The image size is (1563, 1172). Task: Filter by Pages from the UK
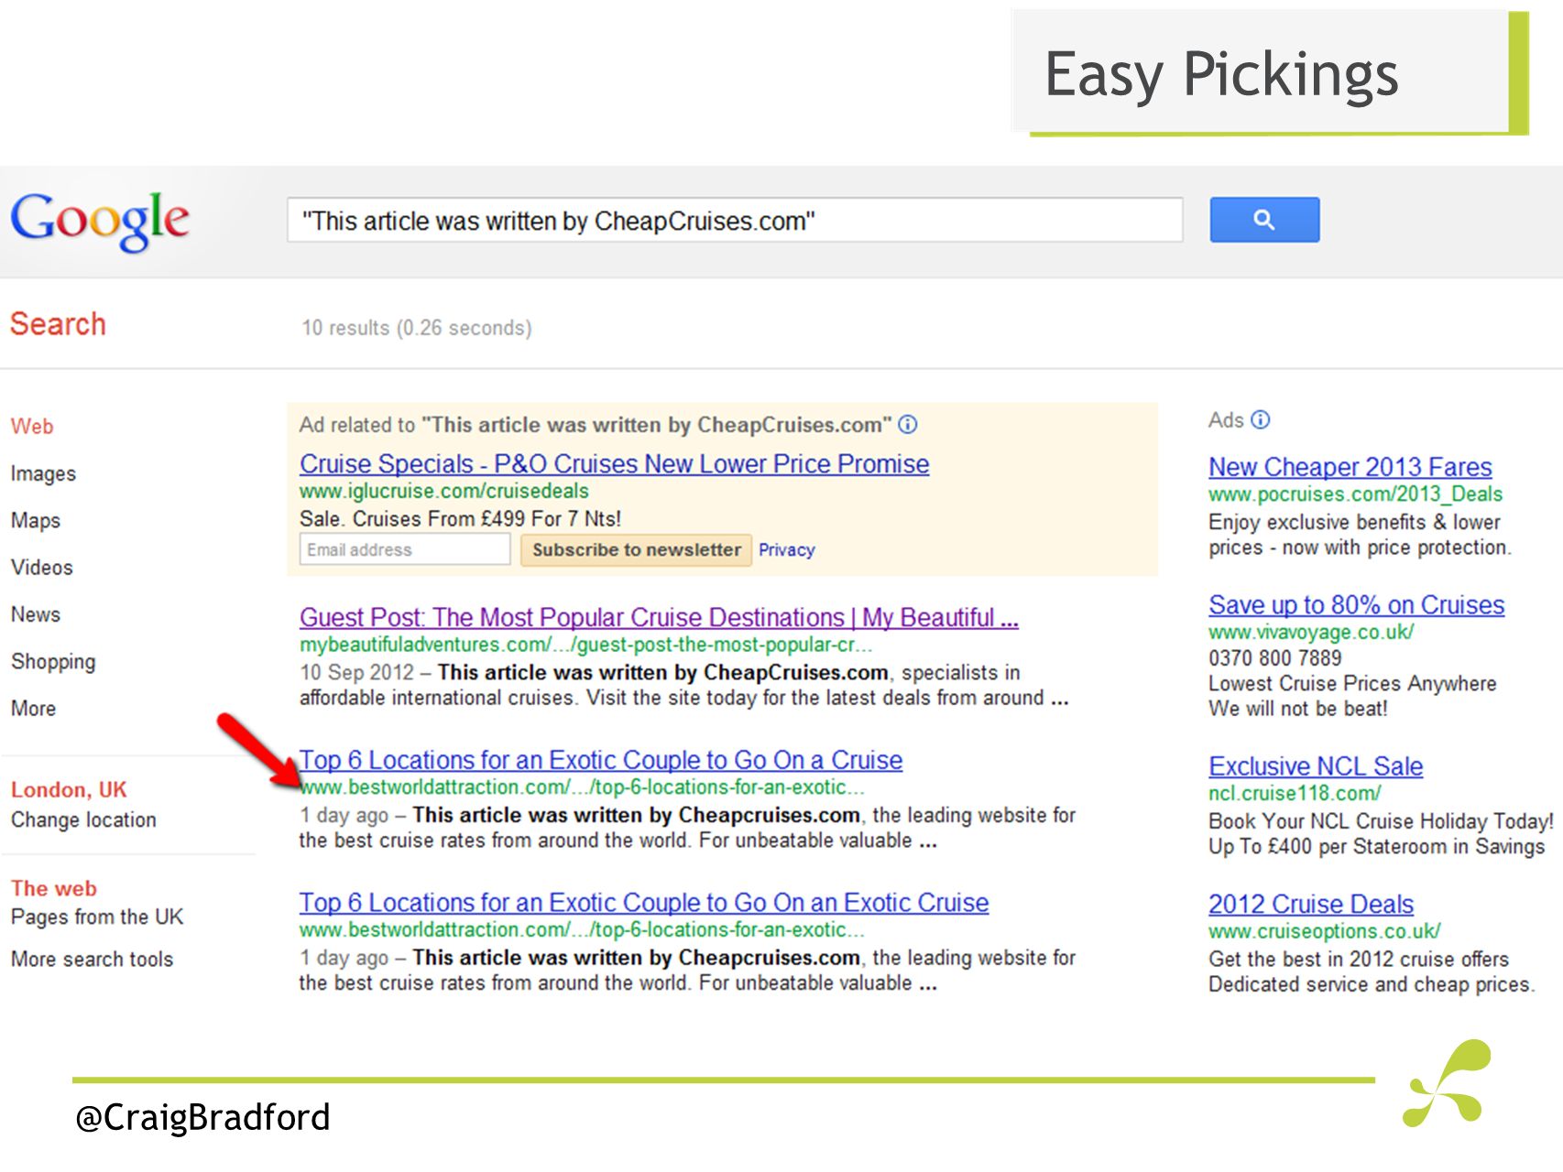(x=97, y=917)
